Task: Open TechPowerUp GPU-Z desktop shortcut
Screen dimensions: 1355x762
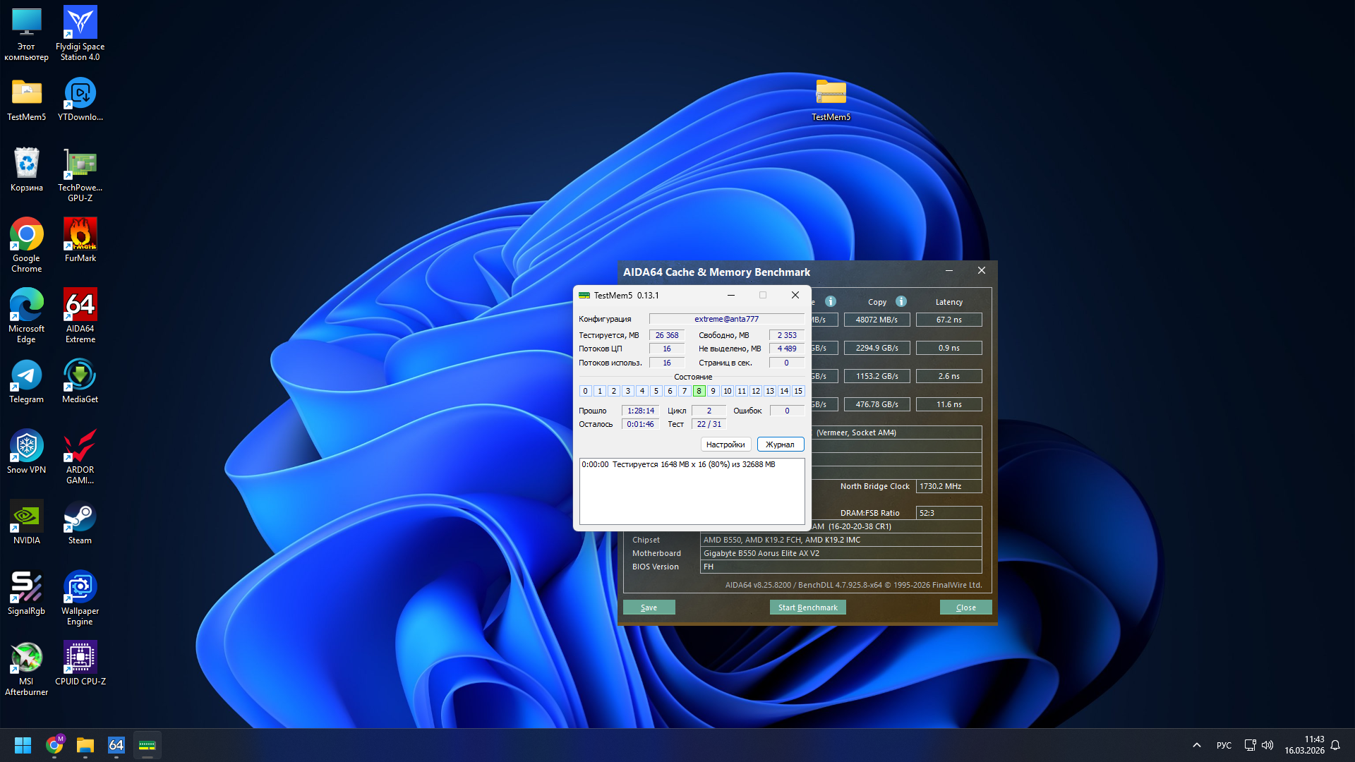Action: point(80,164)
